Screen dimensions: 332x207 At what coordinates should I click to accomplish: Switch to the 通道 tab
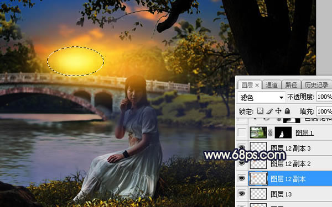(272, 85)
